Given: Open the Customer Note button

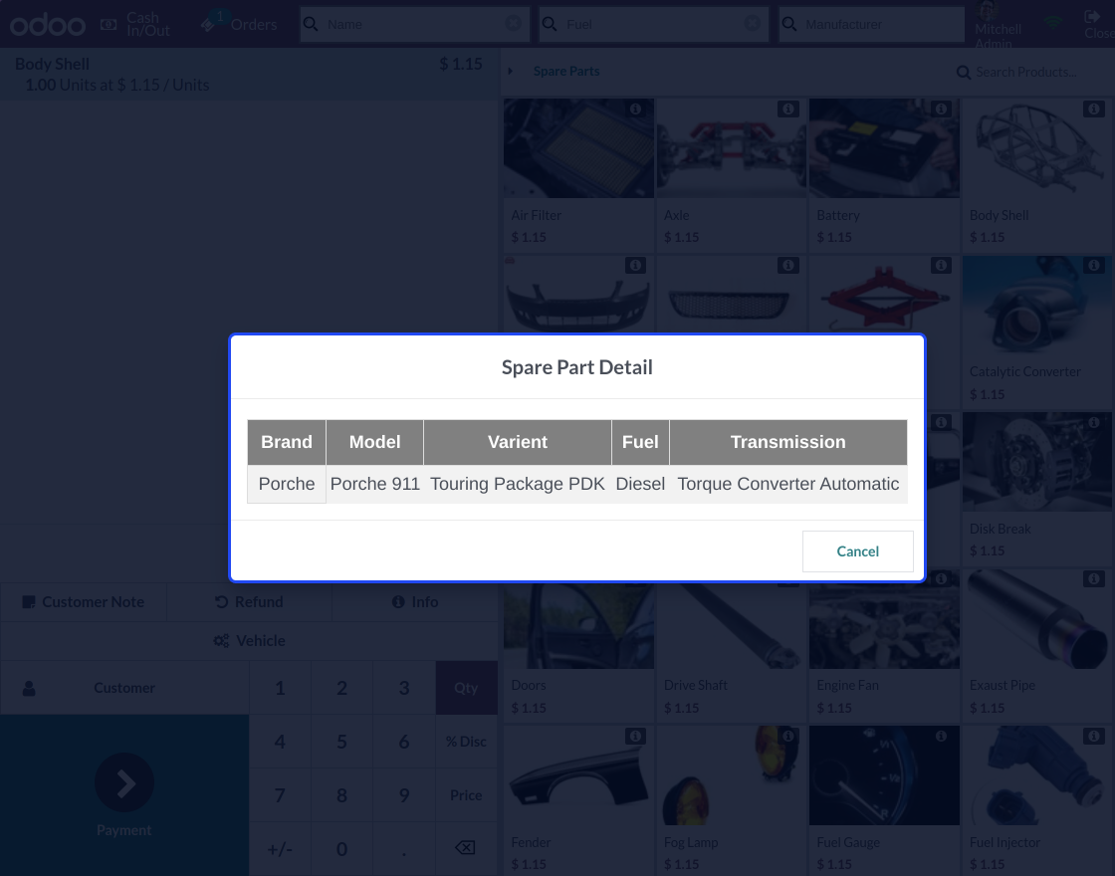Looking at the screenshot, I should pos(84,602).
